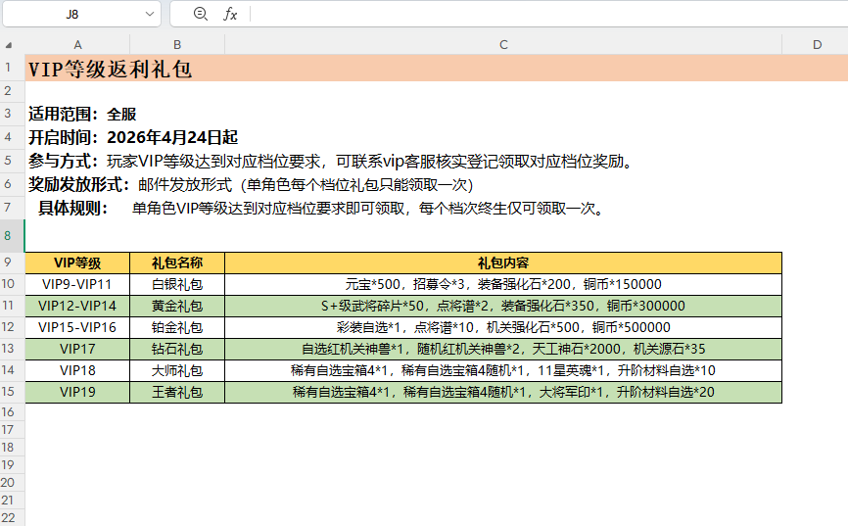Select the 开启时间 date row cell

tap(133, 137)
